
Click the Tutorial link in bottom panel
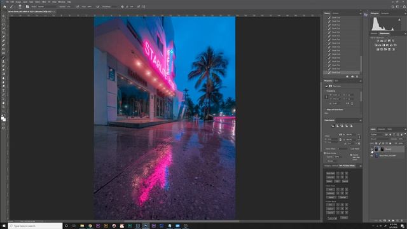coord(332,218)
